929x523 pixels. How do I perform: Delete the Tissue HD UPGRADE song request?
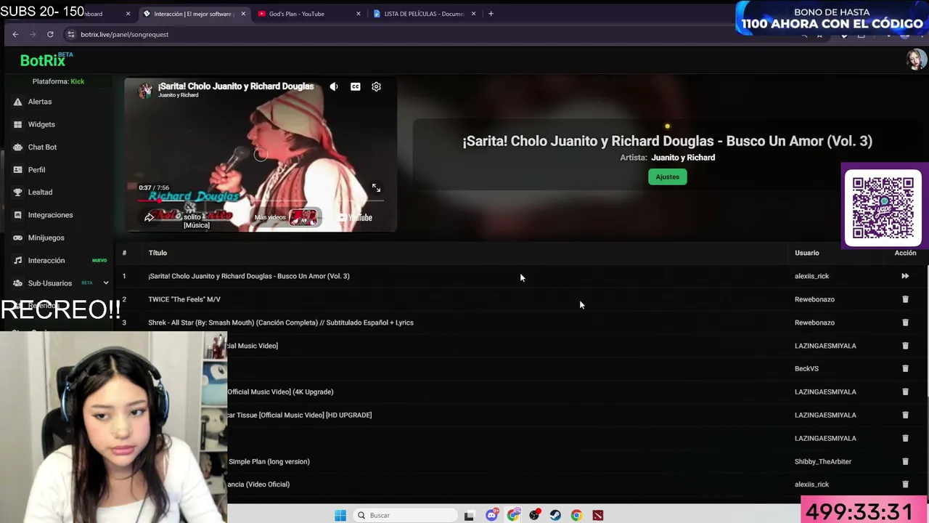pos(905,415)
